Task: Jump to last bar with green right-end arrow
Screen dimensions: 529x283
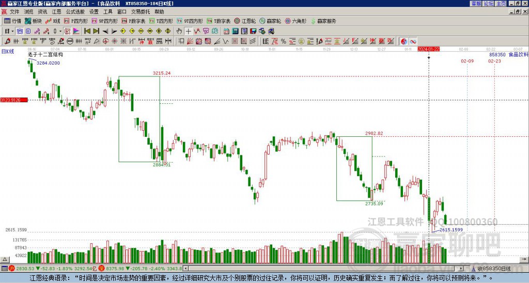Action: click(x=96, y=32)
